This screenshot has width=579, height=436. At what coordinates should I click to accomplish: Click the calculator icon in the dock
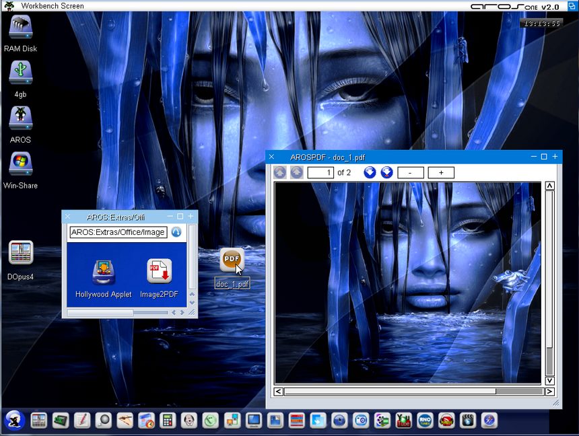[168, 421]
